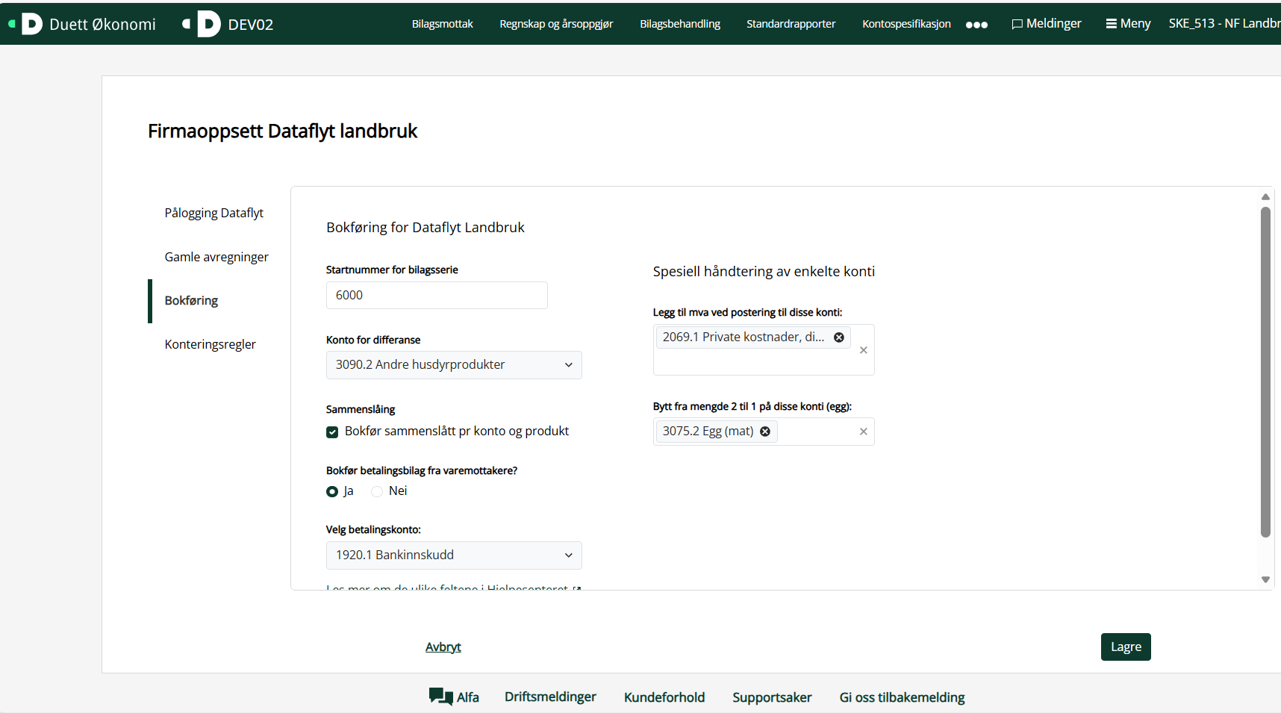This screenshot has height=713, width=1281.
Task: Click the Duett Økonomi logo icon
Action: 26,24
